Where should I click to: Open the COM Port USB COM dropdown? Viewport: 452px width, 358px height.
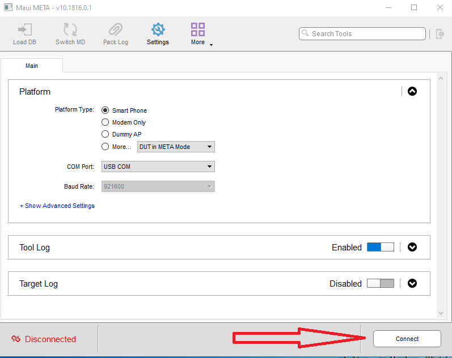coord(158,167)
